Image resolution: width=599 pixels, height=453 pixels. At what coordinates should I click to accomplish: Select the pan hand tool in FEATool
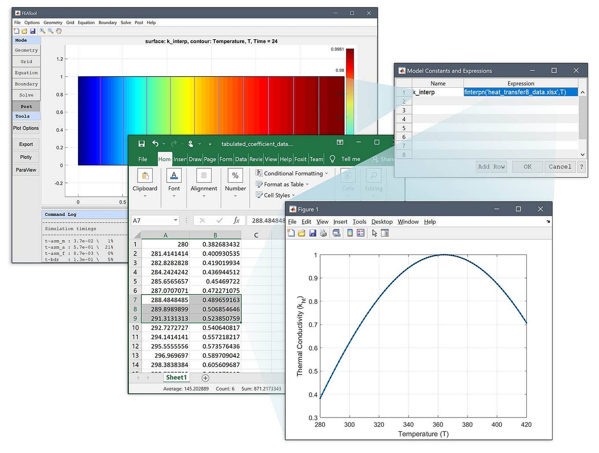[59, 31]
